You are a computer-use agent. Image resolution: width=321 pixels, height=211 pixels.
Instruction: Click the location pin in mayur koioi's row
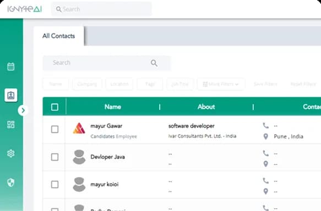(266, 191)
